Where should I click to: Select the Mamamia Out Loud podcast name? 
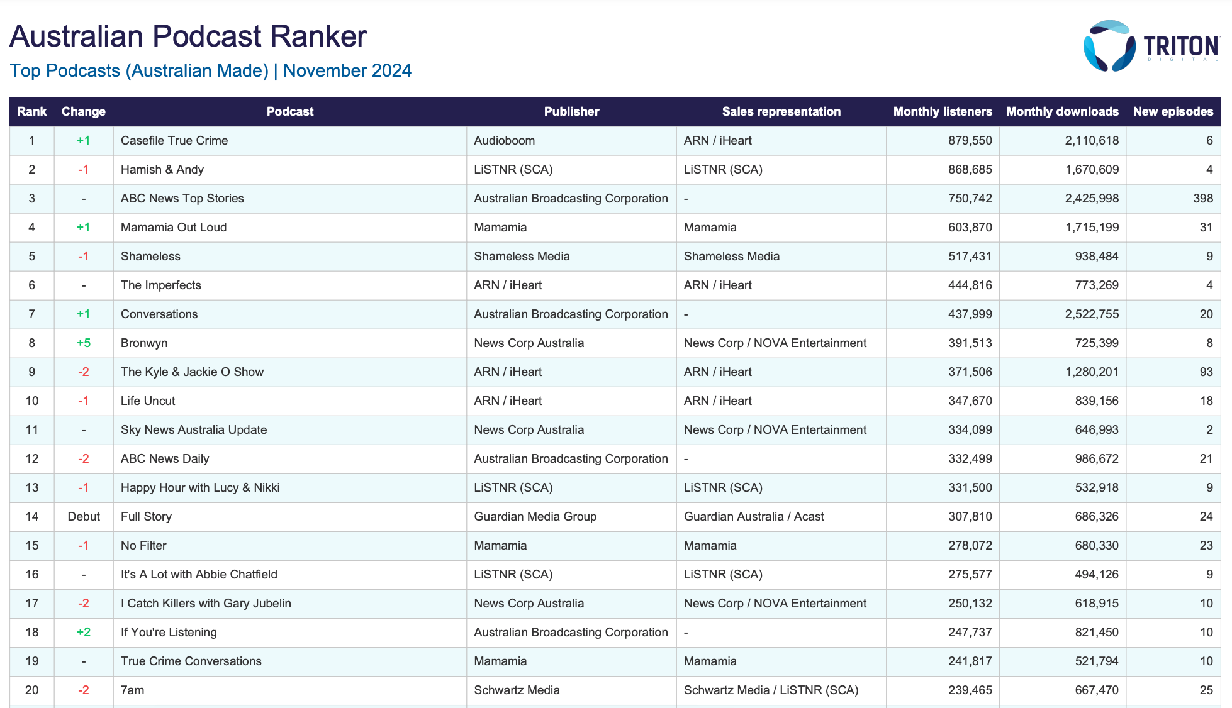[x=174, y=227]
